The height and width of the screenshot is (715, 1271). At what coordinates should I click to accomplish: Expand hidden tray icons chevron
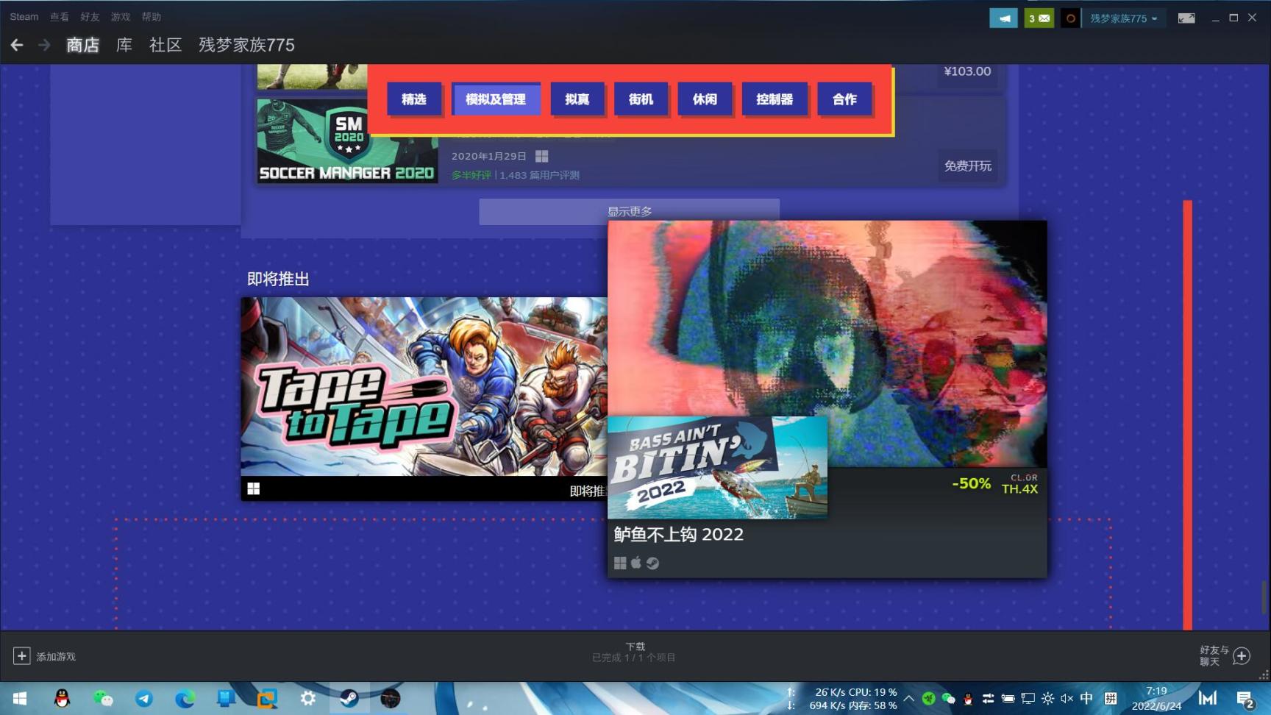908,699
